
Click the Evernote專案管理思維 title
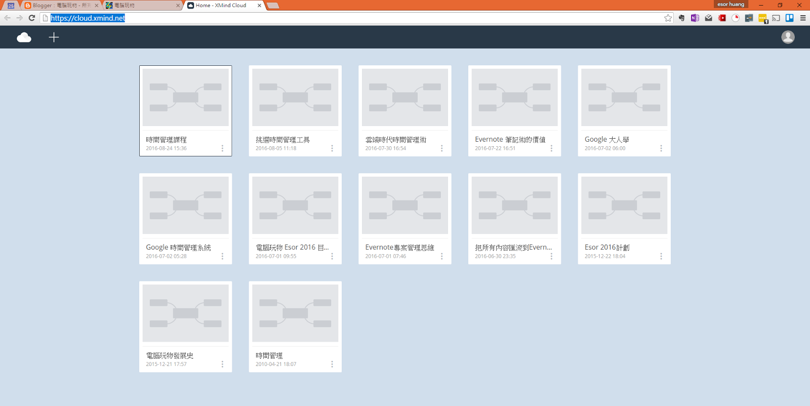399,248
